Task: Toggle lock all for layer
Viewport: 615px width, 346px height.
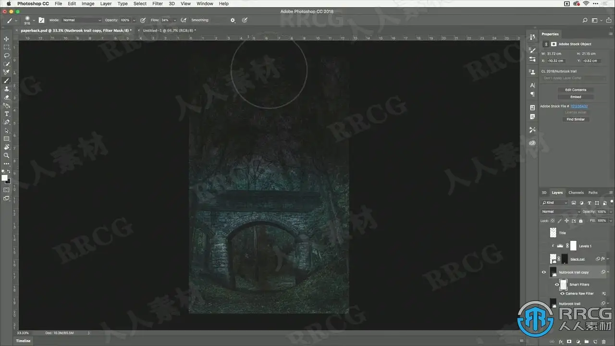Action: click(581, 221)
